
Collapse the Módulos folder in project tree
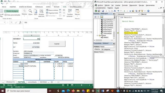click(97, 36)
